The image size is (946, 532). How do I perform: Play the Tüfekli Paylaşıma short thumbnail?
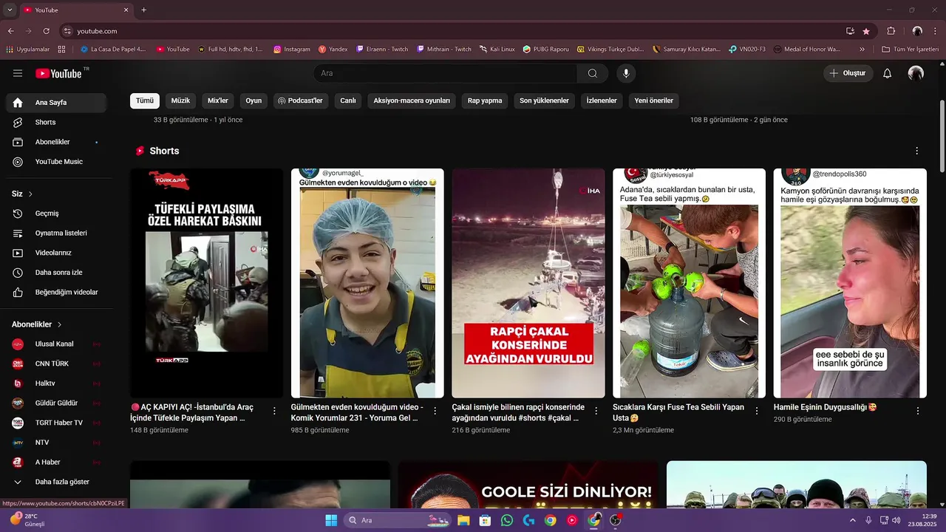[x=207, y=283]
